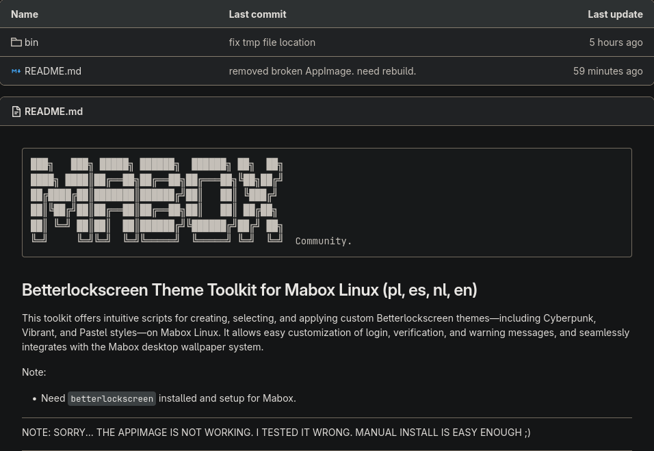Open the "fix tmp file location" commit
Screen dimensions: 654x451
pos(272,42)
